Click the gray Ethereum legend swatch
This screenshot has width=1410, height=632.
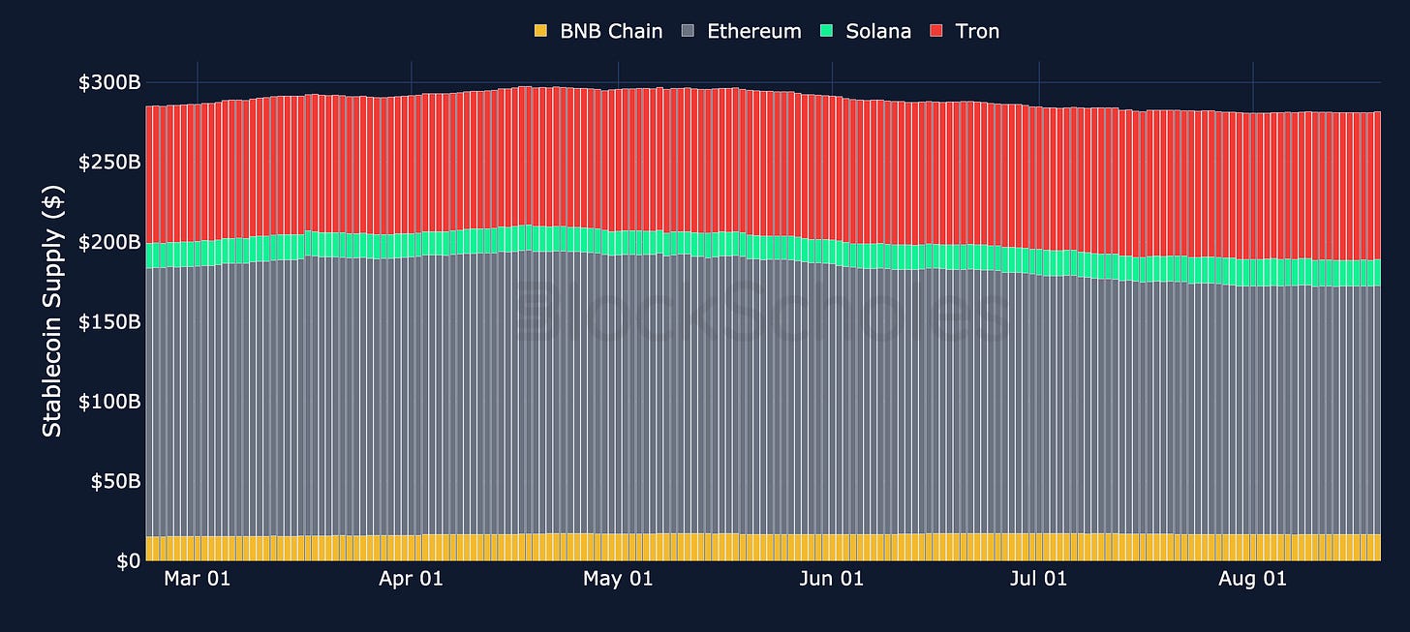(x=688, y=31)
